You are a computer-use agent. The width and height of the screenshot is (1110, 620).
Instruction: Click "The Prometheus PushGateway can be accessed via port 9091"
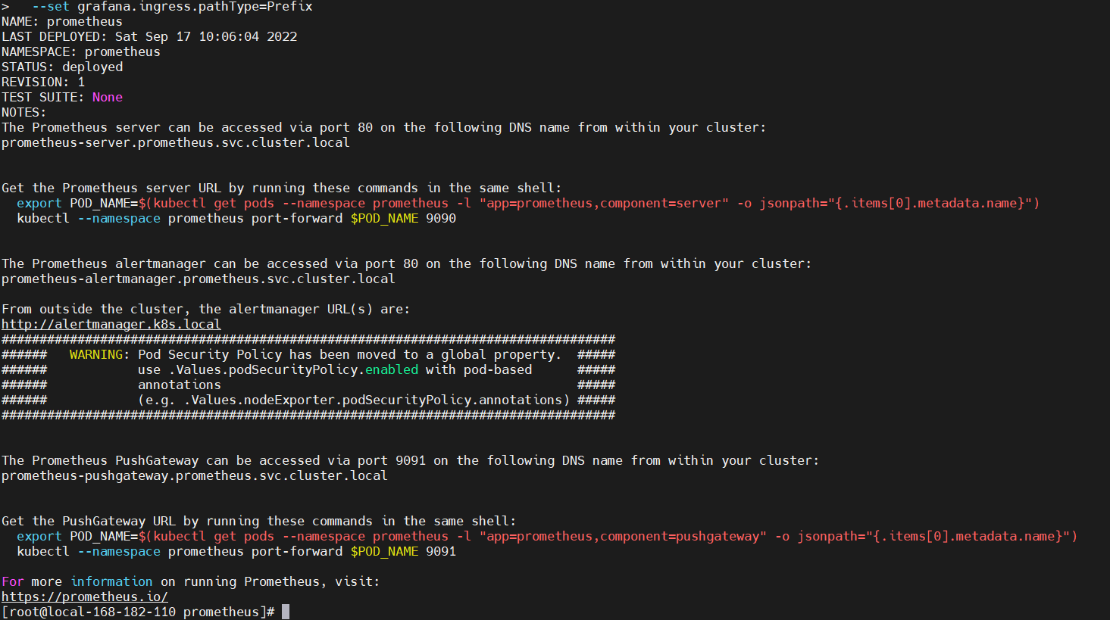tap(411, 460)
